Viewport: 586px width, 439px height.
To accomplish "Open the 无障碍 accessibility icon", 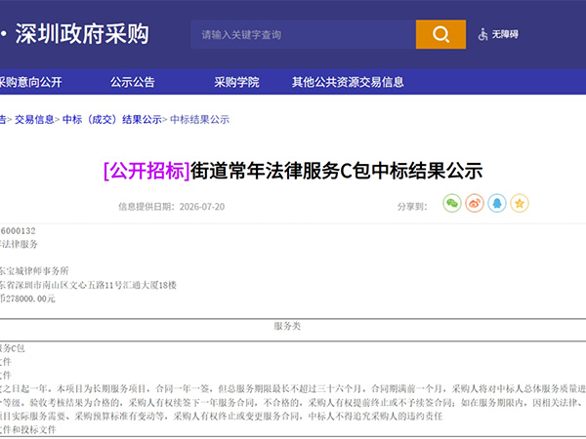I will click(x=482, y=34).
